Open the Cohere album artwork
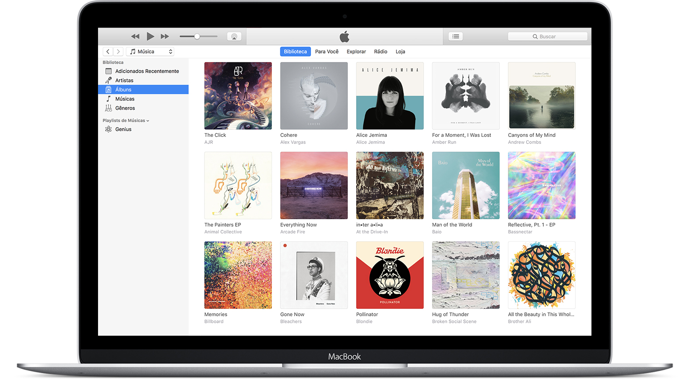Viewport: 692px width, 380px height. pos(314,96)
